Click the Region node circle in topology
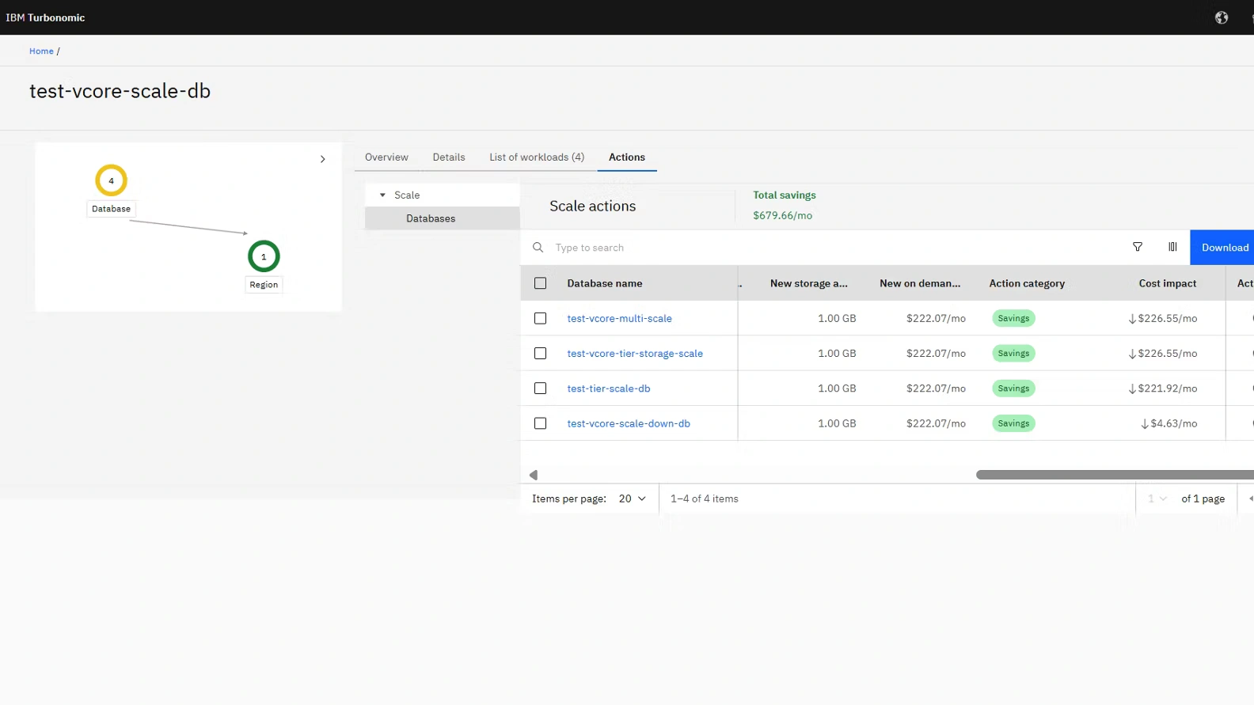 [x=264, y=256]
